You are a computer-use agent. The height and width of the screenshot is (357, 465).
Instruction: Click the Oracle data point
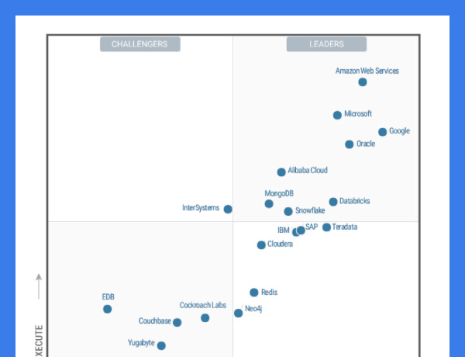[x=350, y=144]
